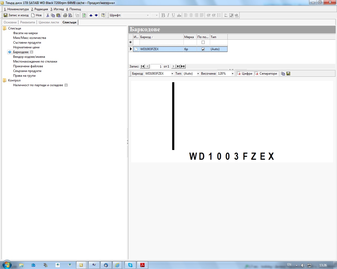
Task: Click the record number input field
Action: coord(156,66)
